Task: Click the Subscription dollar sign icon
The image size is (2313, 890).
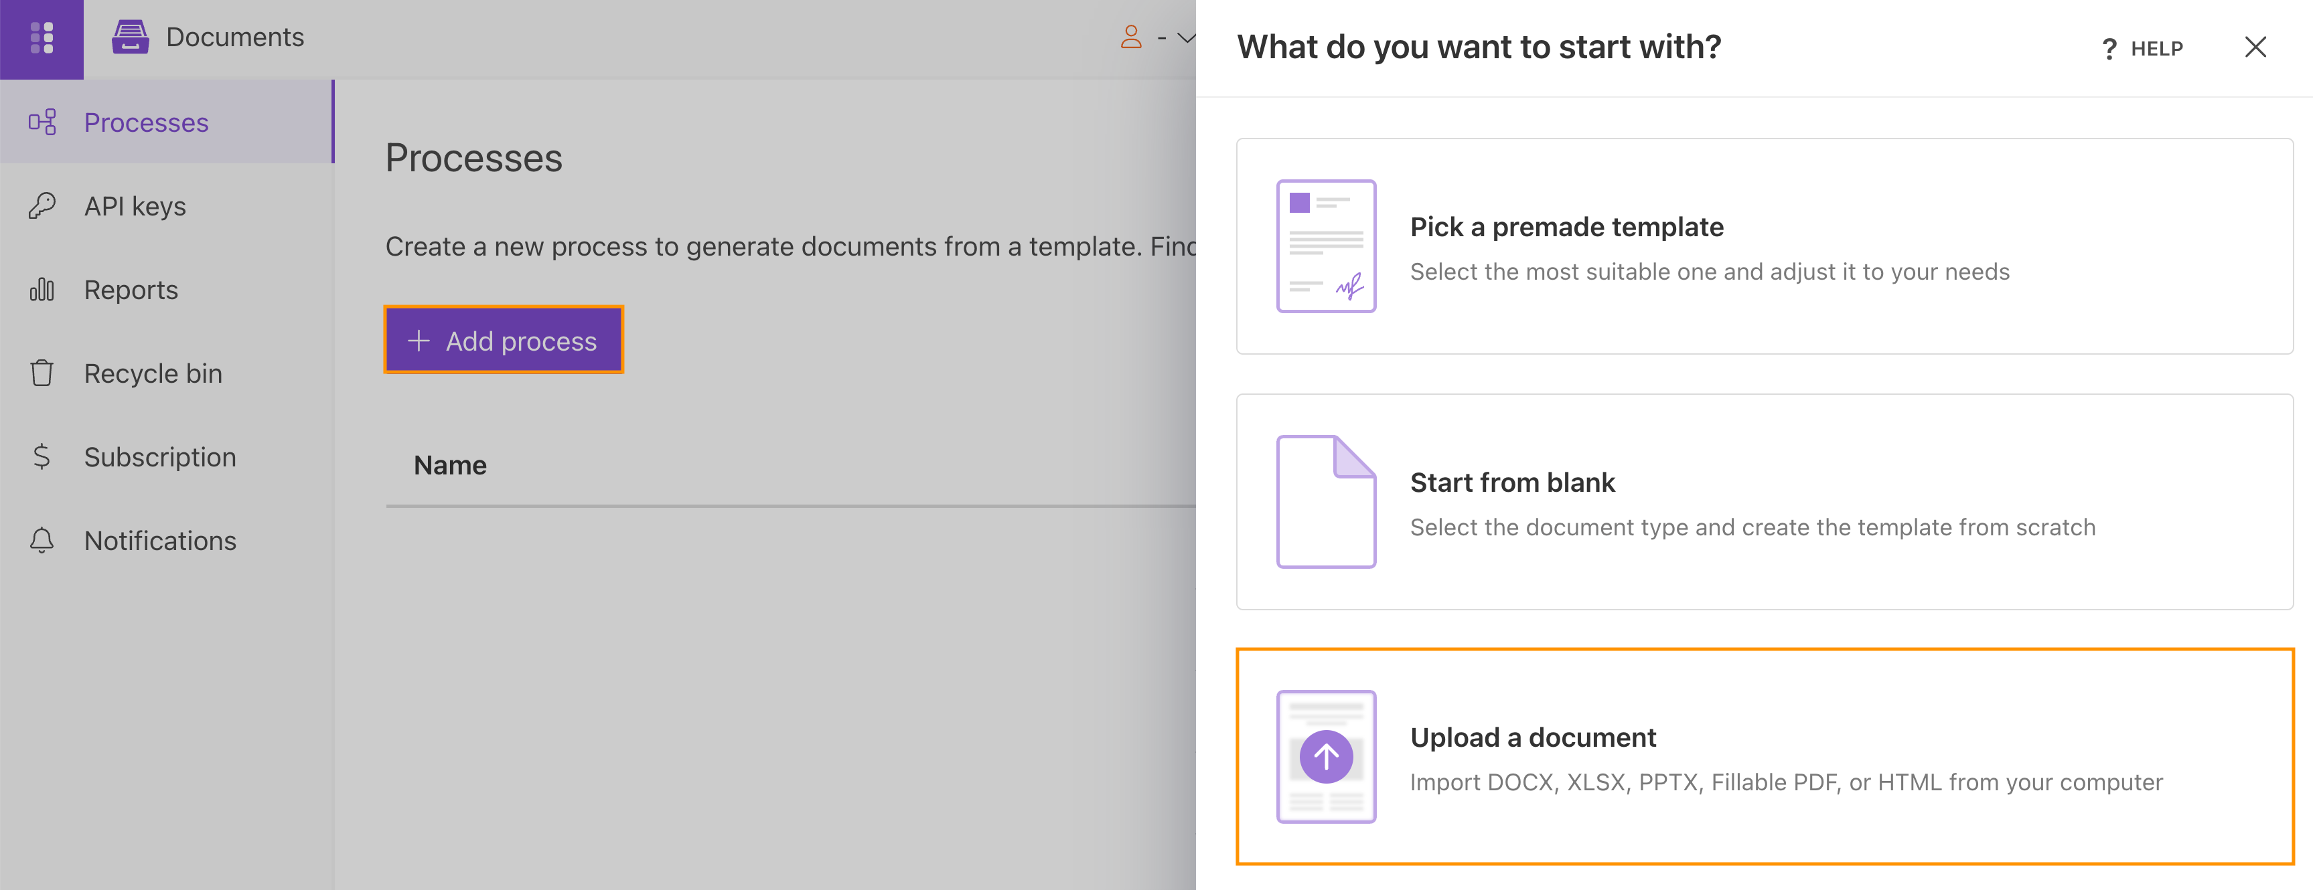Action: [42, 456]
